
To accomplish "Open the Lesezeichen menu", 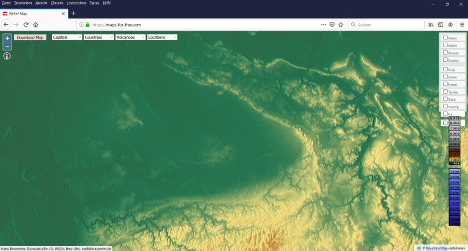I will 76,3.
